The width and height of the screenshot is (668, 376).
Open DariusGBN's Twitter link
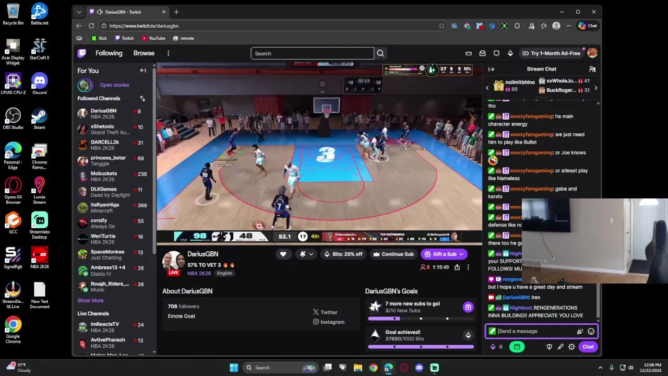pyautogui.click(x=325, y=312)
